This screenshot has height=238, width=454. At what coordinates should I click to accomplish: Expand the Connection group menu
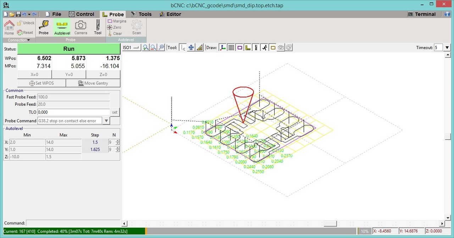tap(19, 40)
